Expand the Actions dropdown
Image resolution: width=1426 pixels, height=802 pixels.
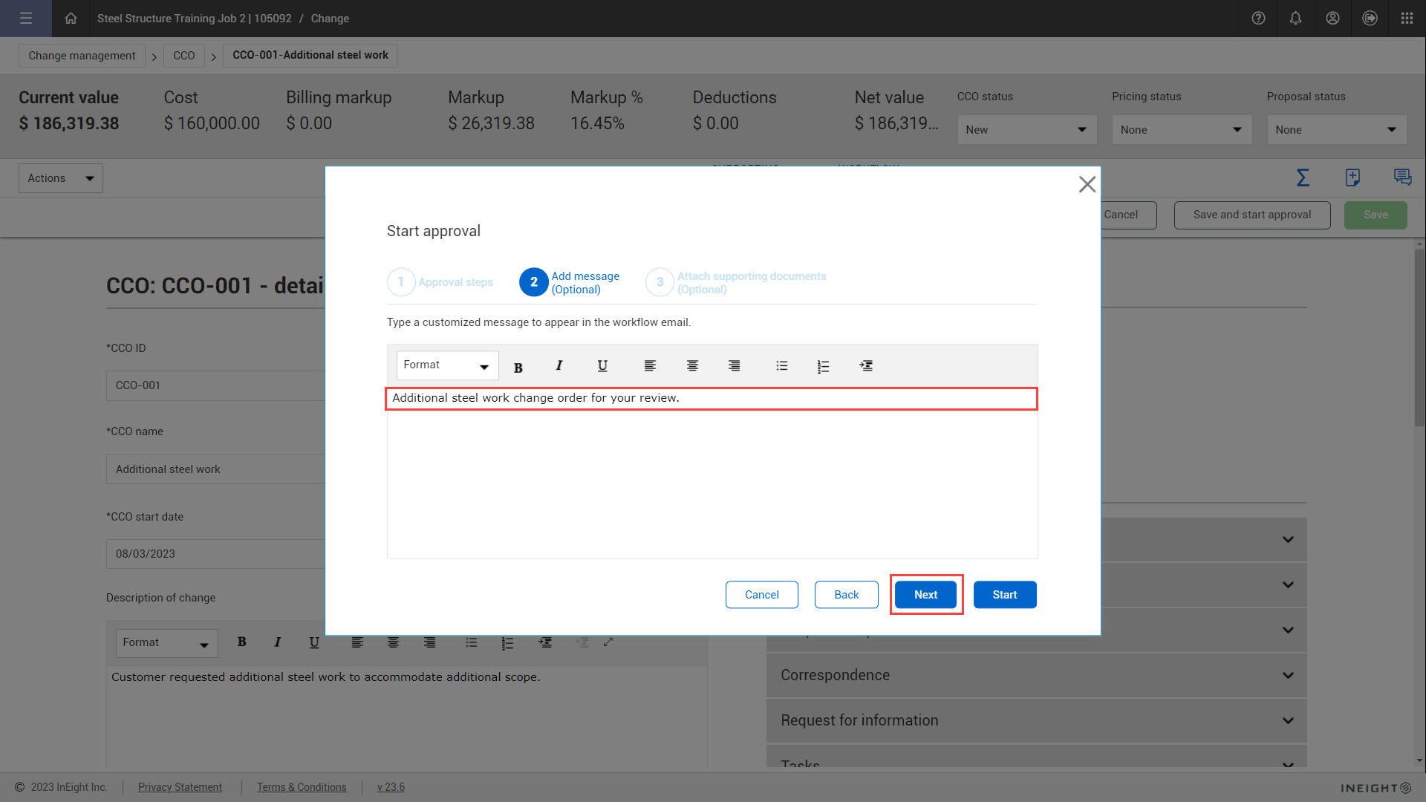pos(61,178)
